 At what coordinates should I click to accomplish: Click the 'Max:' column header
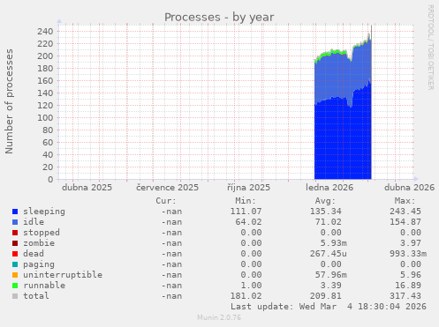pos(405,201)
